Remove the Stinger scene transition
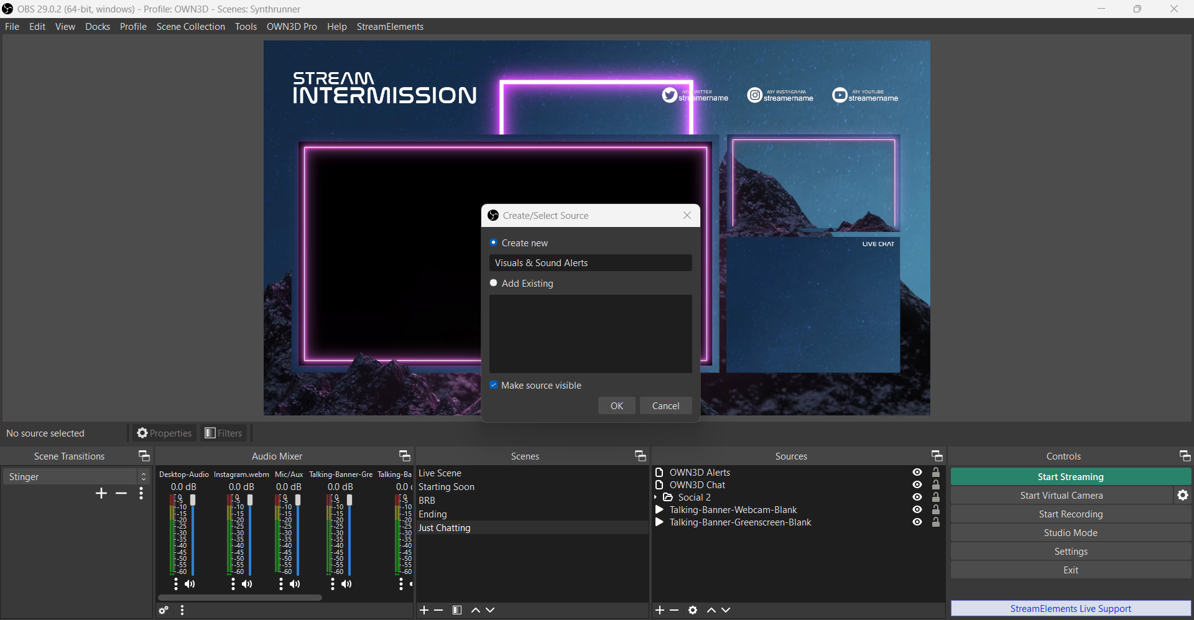The width and height of the screenshot is (1194, 620). [121, 493]
